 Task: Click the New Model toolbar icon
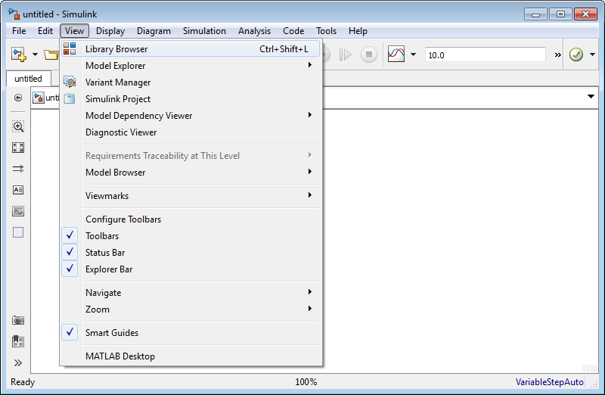[x=18, y=54]
